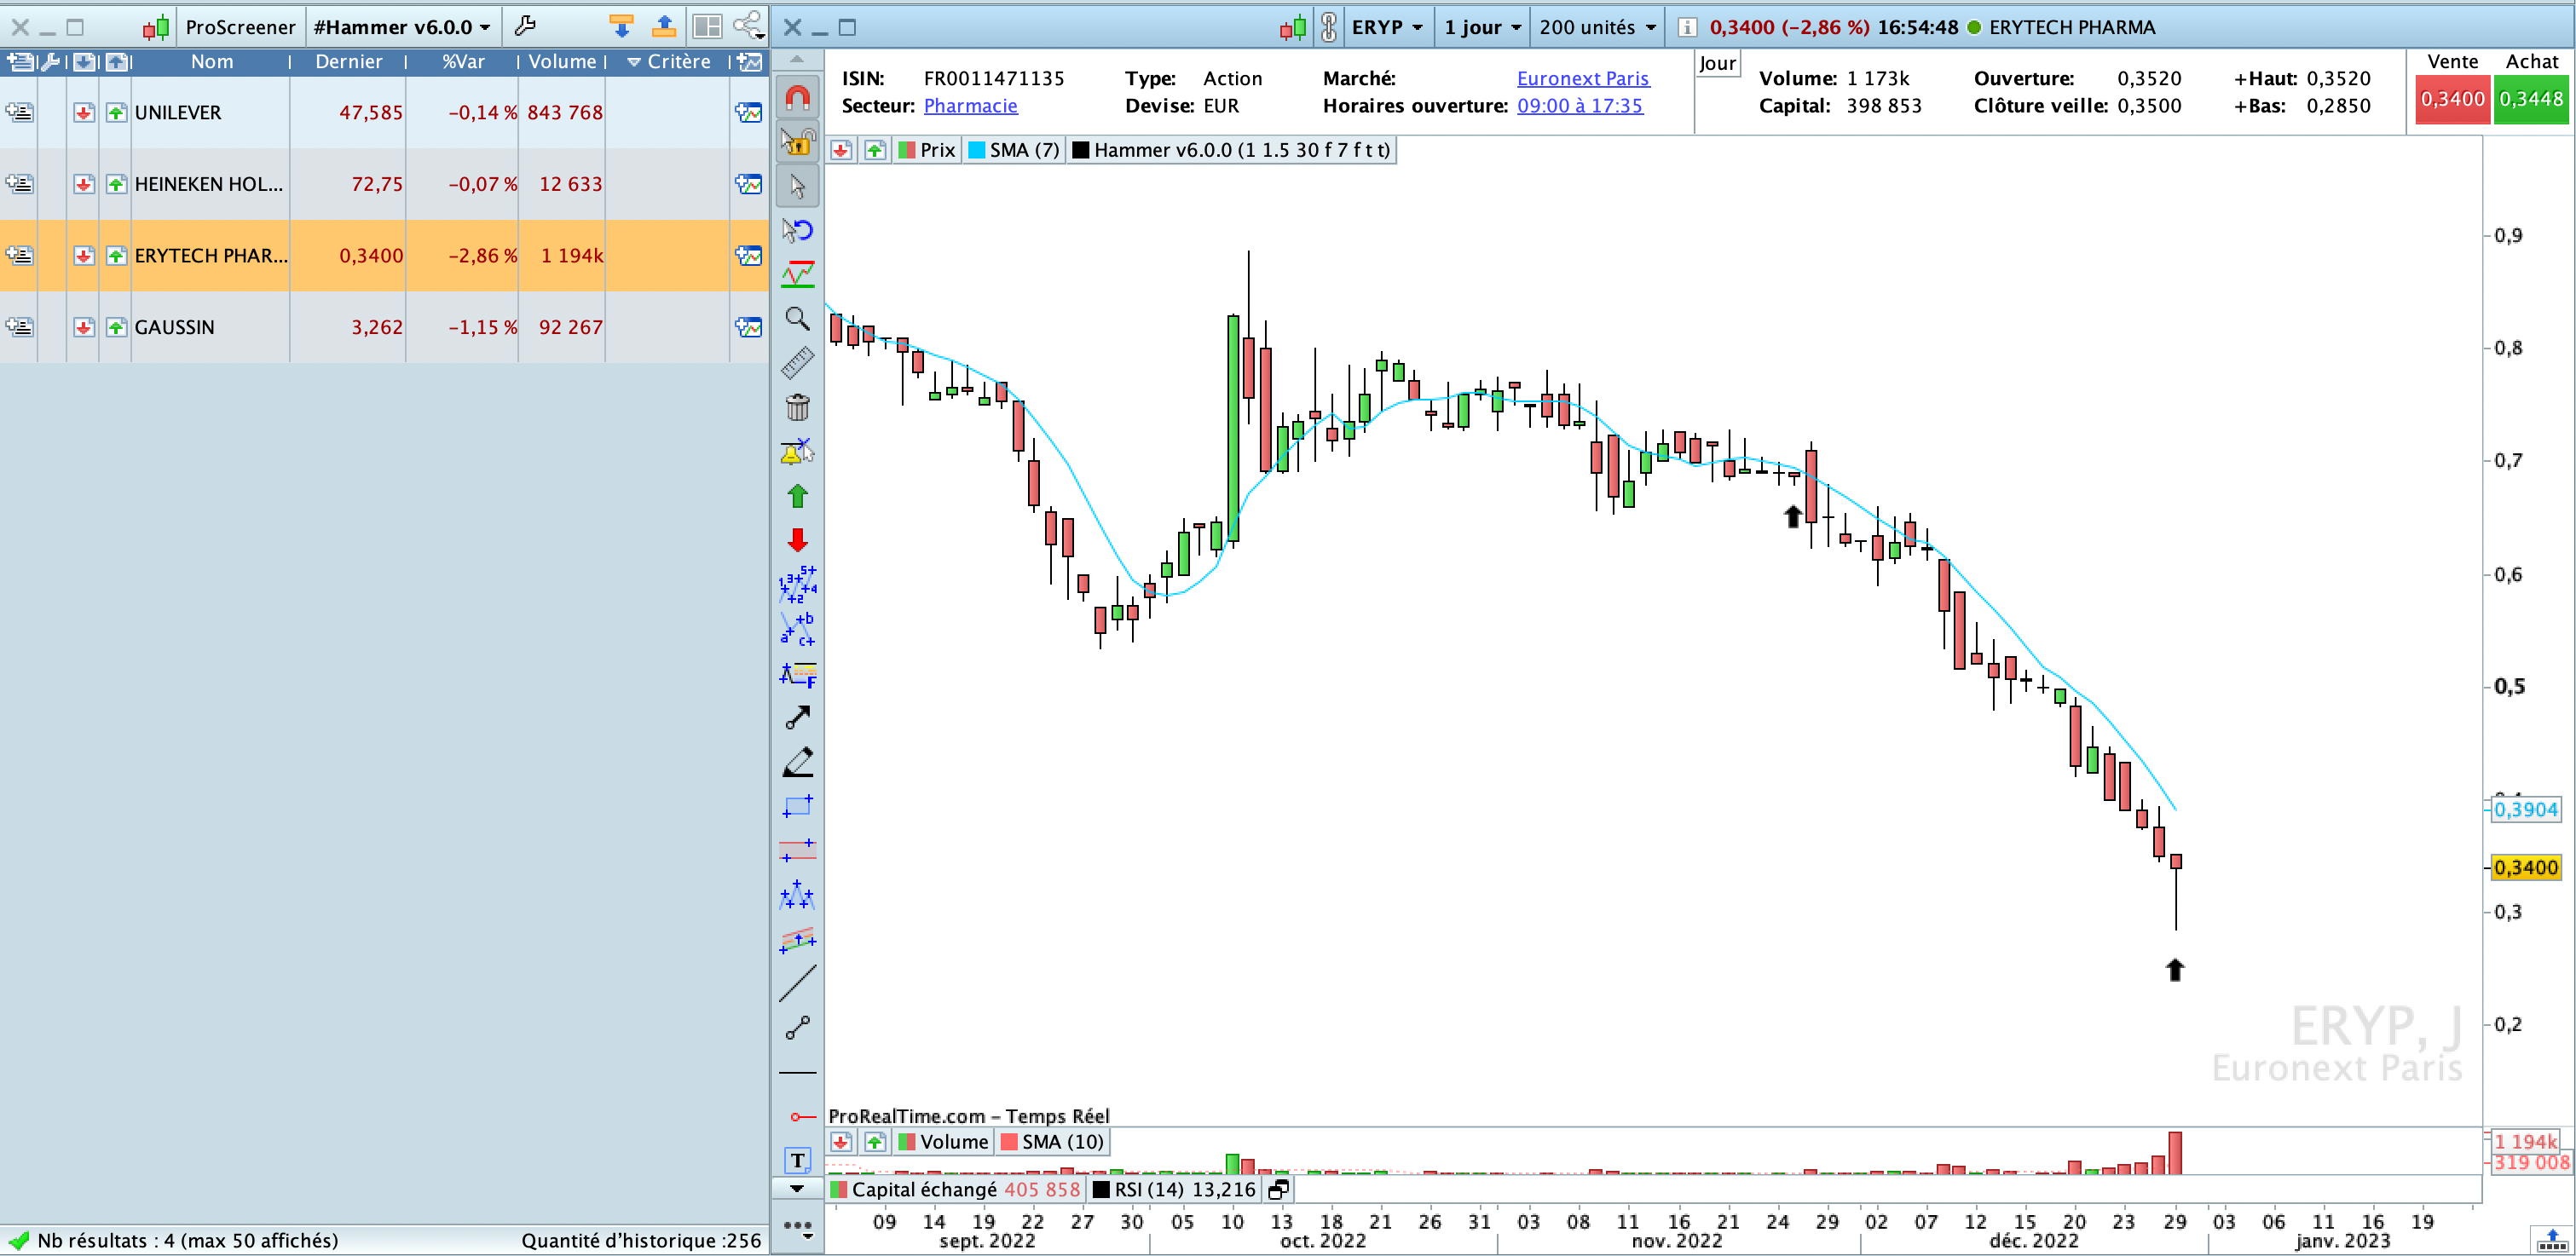Open the ProScreener tab label
Screen dimensions: 2576x1256
click(240, 27)
